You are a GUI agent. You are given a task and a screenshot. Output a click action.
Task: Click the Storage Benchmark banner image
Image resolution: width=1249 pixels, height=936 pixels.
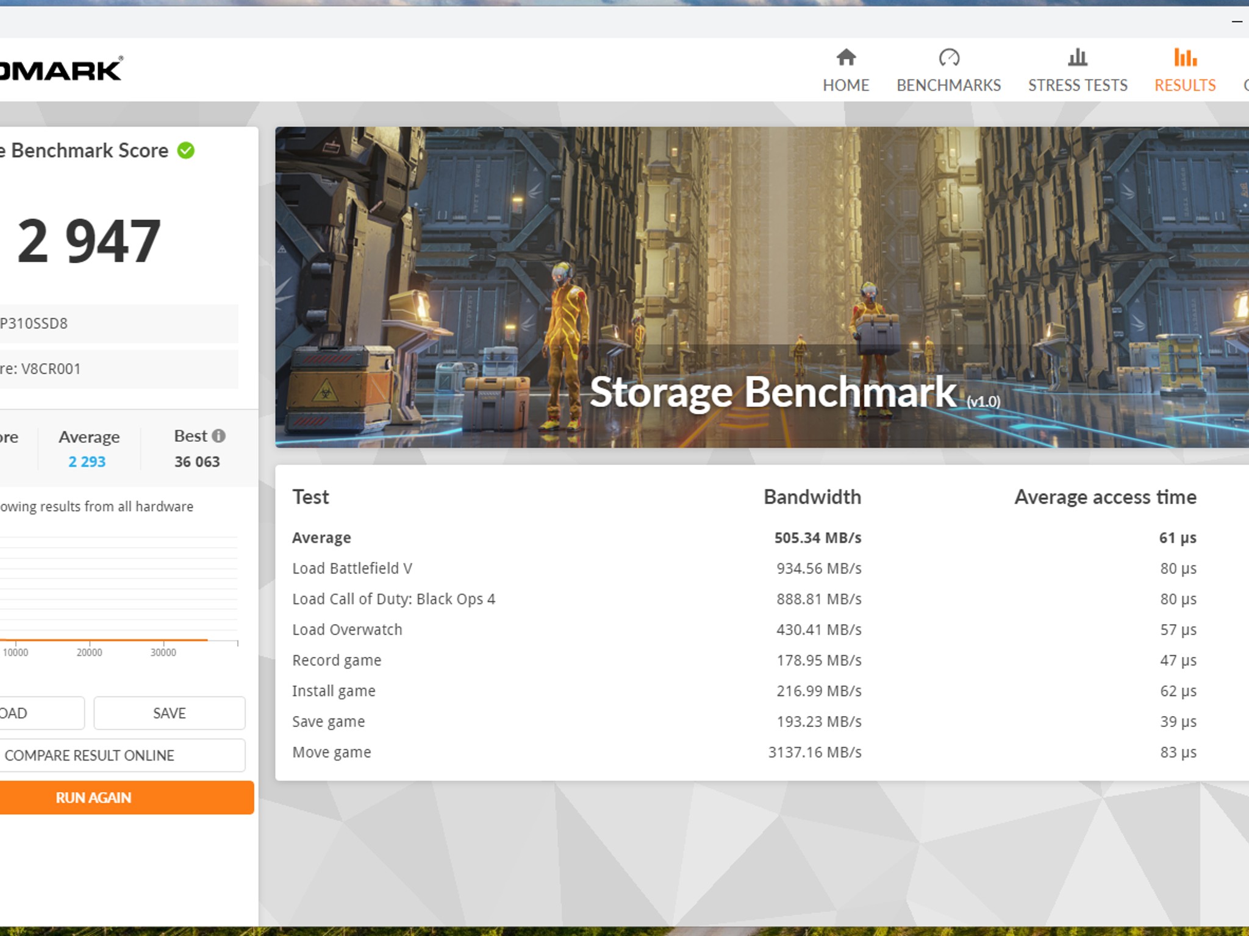tap(762, 287)
